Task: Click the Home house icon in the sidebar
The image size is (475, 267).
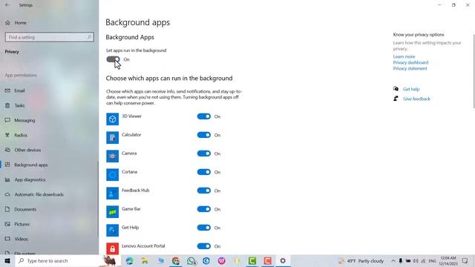Action: pyautogui.click(x=7, y=23)
